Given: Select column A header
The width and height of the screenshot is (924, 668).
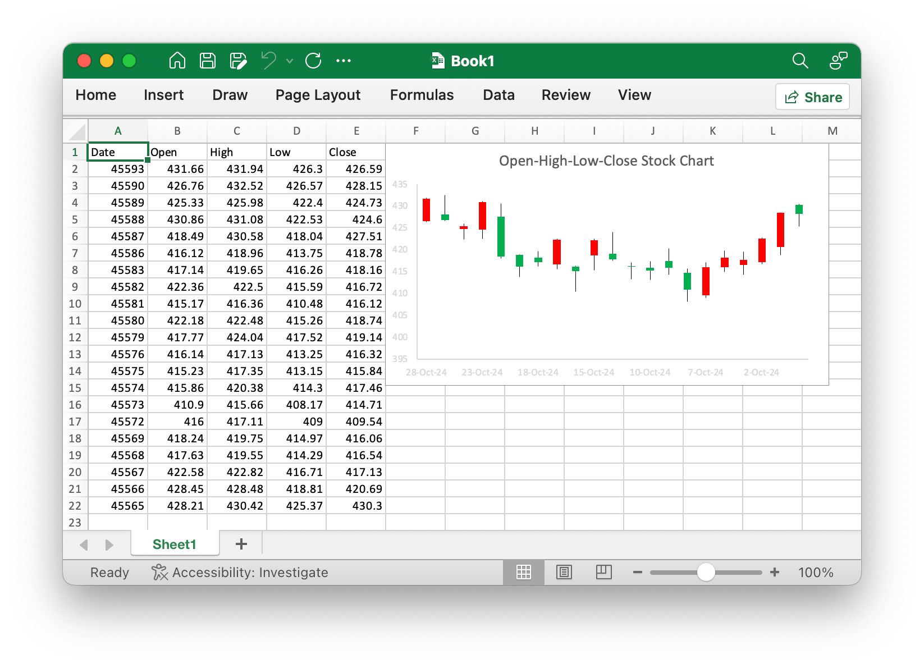Looking at the screenshot, I should [x=118, y=131].
